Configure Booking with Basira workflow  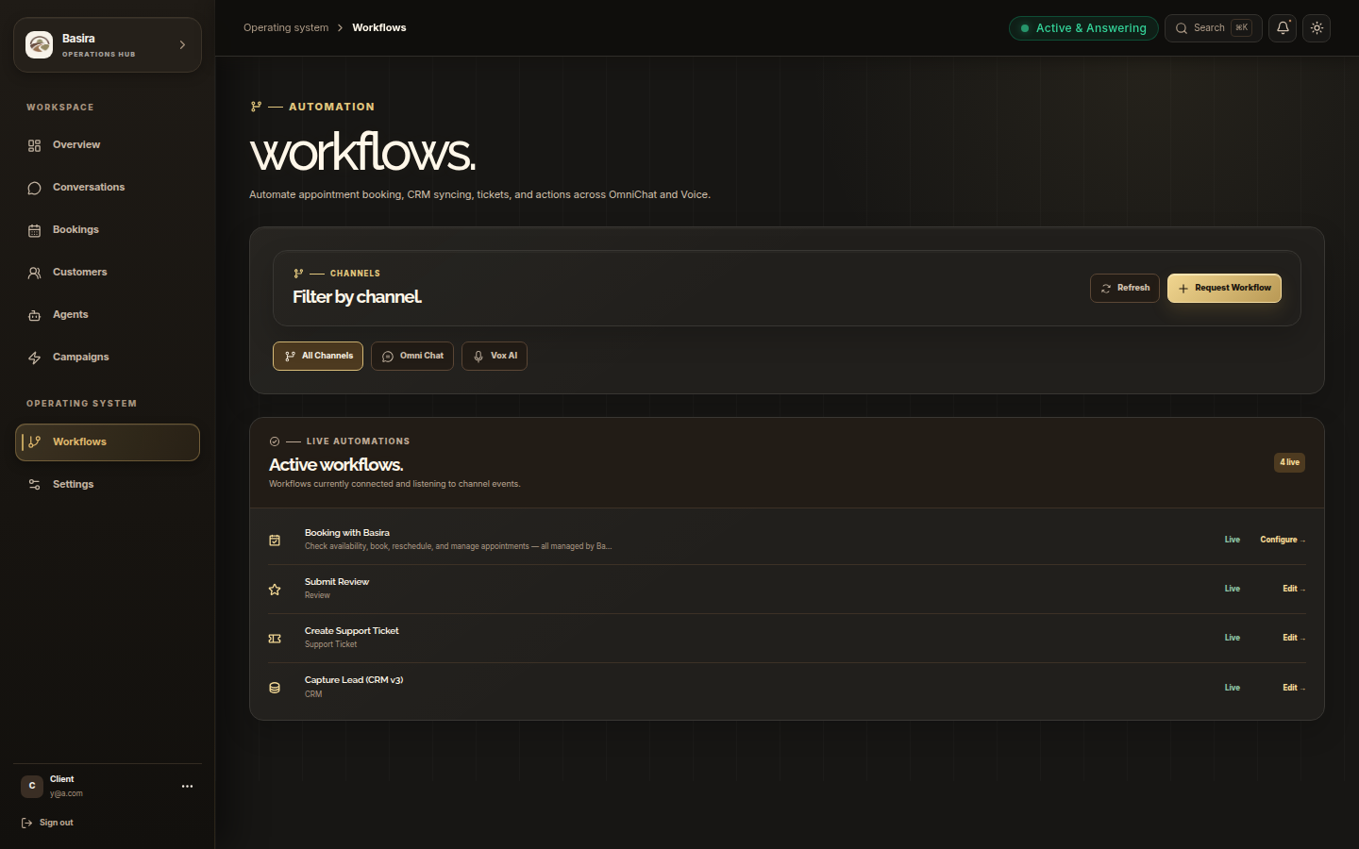tap(1283, 540)
